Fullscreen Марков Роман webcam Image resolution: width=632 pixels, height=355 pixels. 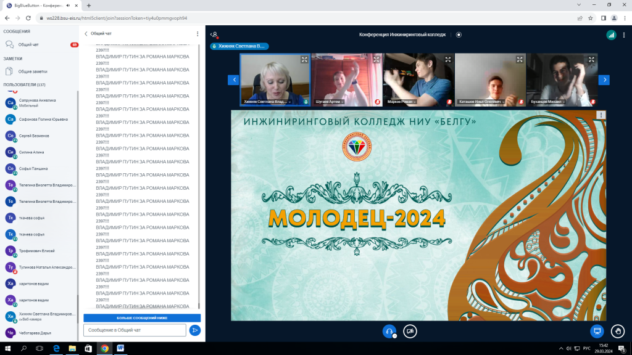[x=448, y=60]
